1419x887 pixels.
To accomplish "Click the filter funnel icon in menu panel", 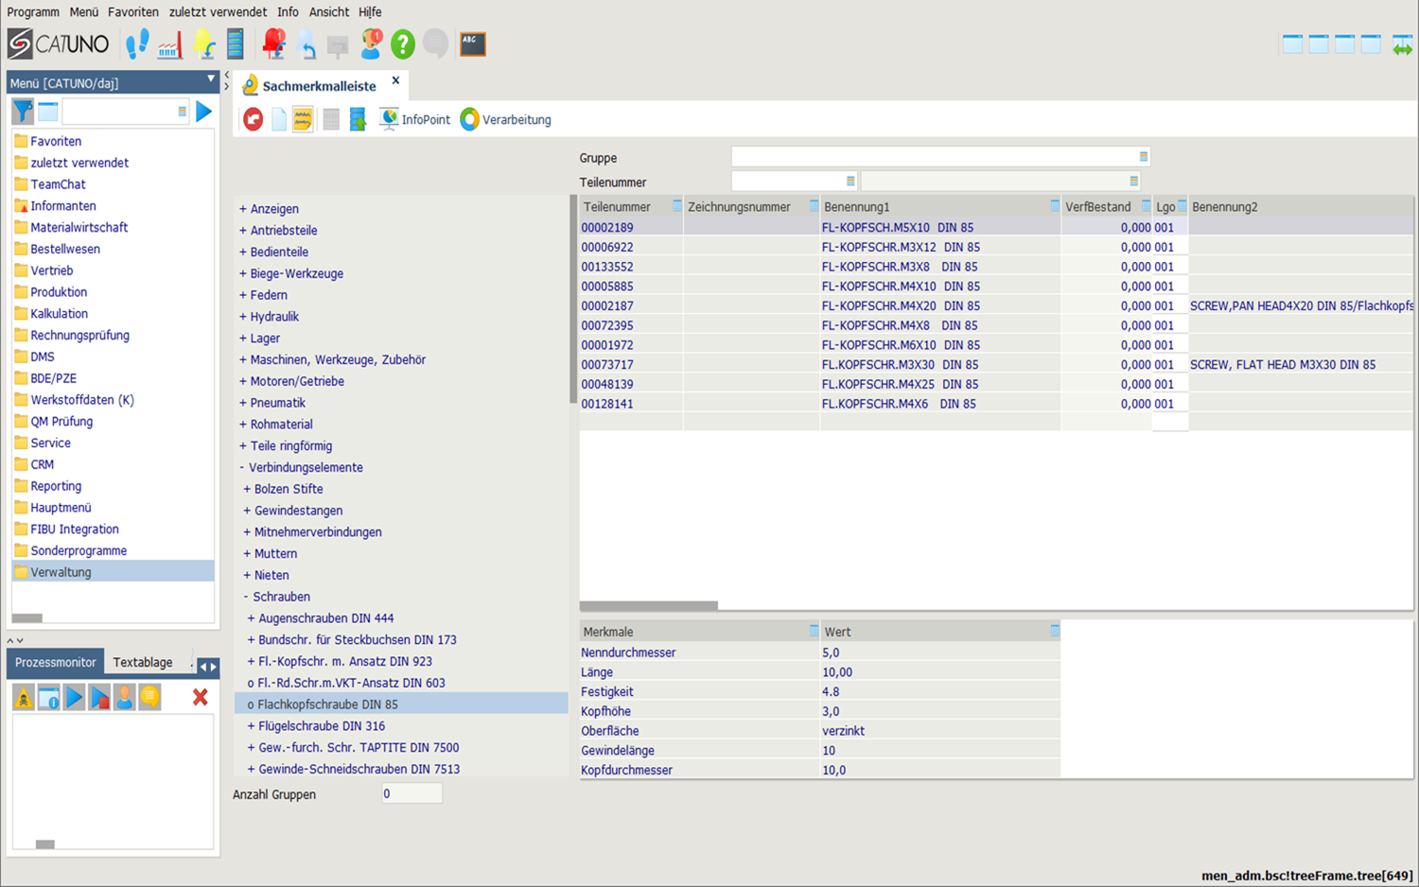I will pos(23,112).
